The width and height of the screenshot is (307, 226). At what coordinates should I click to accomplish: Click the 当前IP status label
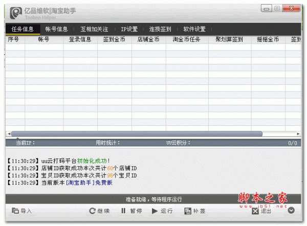click(25, 143)
